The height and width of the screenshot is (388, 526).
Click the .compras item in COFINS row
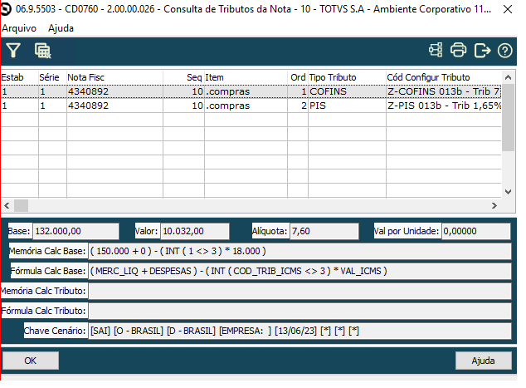246,91
